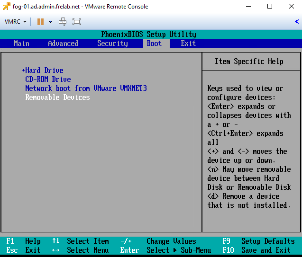302x257 pixels.
Task: Select the Removable Devices boot entry
Action: [57, 97]
